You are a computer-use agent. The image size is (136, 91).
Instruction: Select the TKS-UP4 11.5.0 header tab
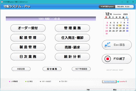(x=124, y=7)
